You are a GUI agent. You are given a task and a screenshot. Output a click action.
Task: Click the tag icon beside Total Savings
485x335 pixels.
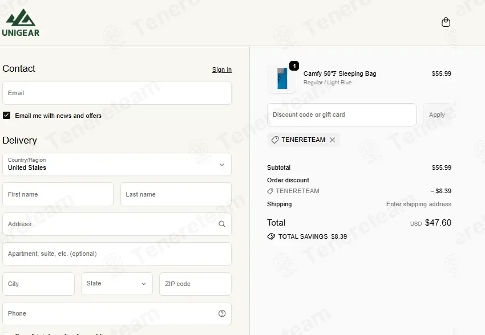pyautogui.click(x=271, y=236)
